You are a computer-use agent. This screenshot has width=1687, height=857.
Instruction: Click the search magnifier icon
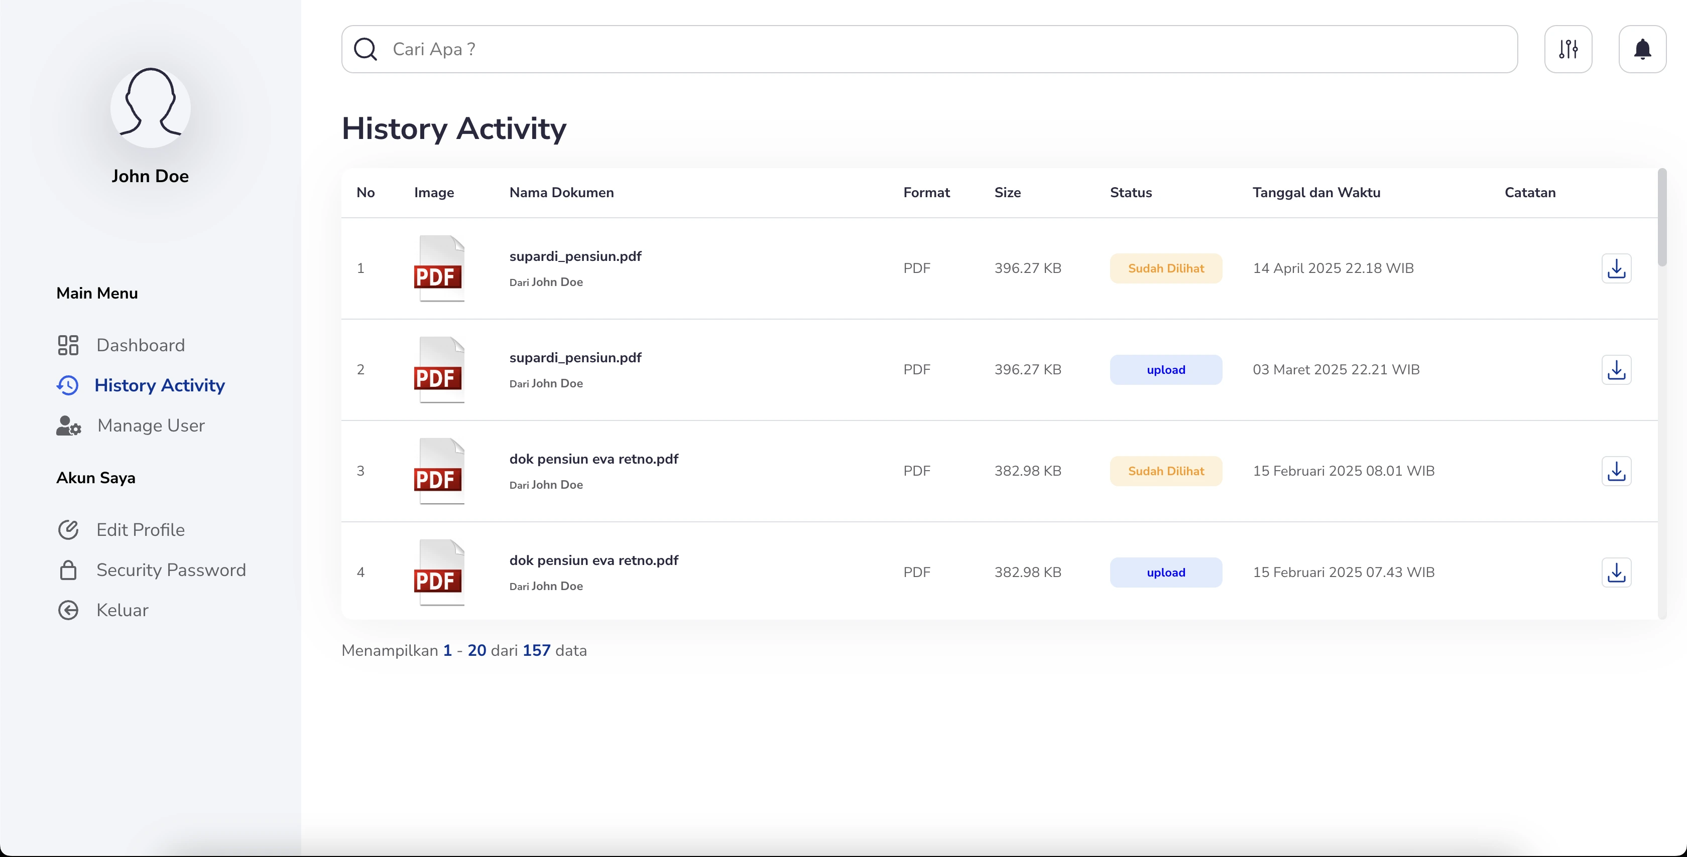click(x=366, y=49)
